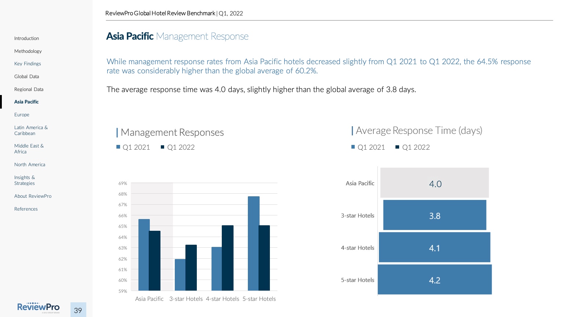Go to Middle East & Africa
This screenshot has width=564, height=317.
point(29,149)
